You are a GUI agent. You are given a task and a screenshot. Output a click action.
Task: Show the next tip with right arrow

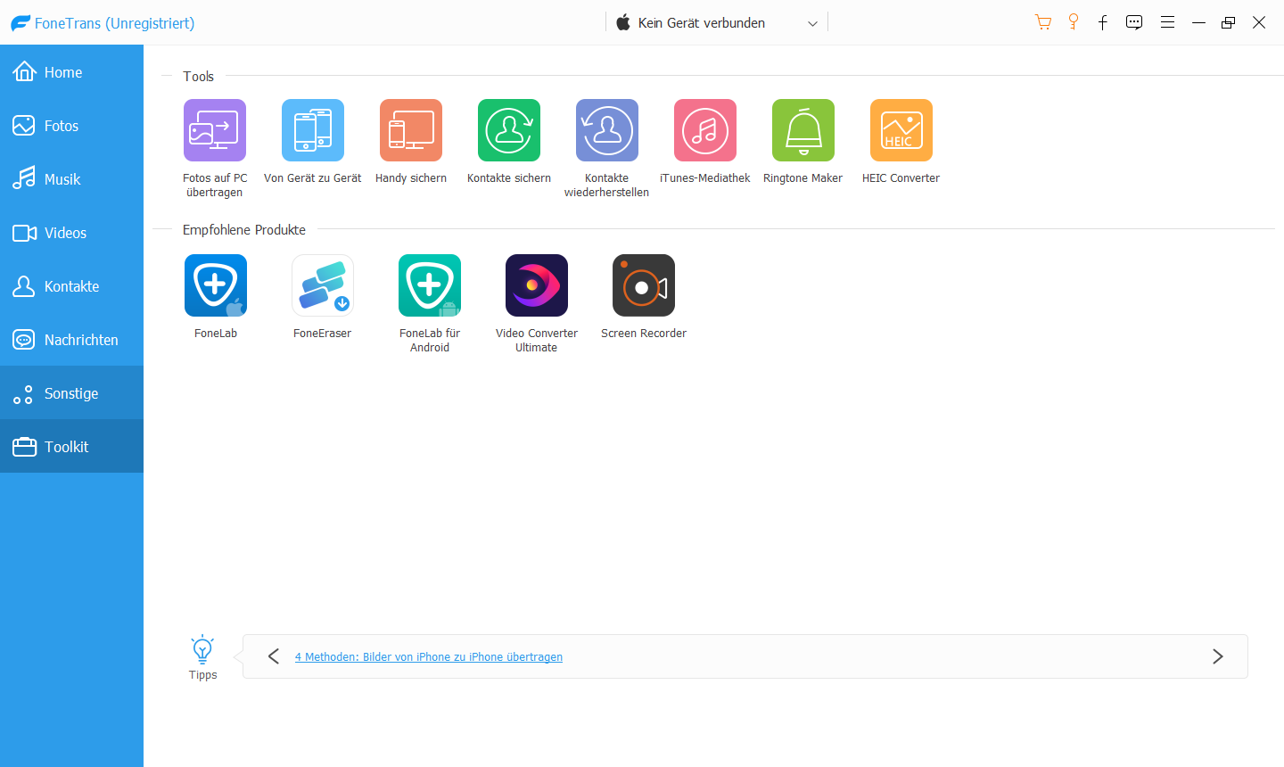tap(1218, 656)
